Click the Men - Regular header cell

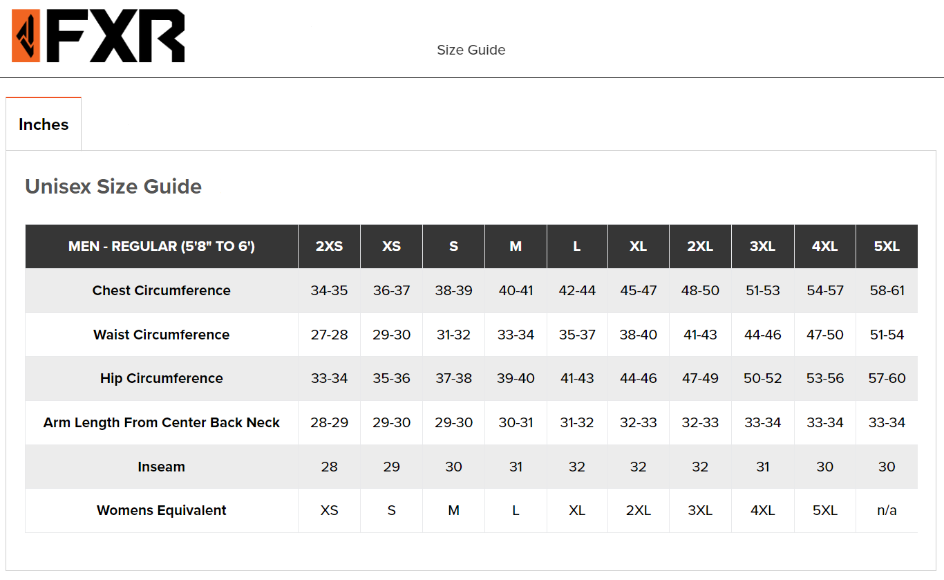162,246
